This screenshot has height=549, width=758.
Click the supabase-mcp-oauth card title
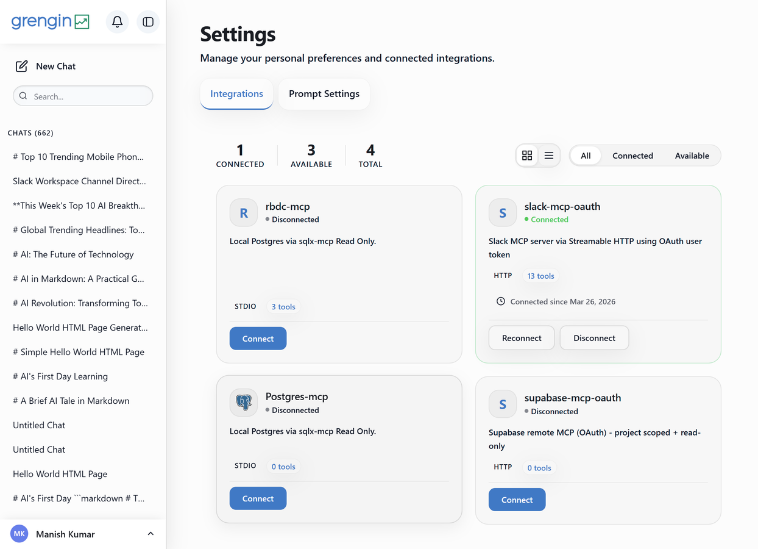(x=573, y=398)
